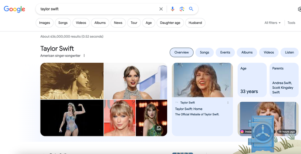
Task: Select the News filter chip
Action: point(118,23)
